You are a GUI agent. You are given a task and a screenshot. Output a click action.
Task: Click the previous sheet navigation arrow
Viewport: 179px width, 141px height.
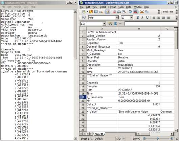(x=84, y=134)
